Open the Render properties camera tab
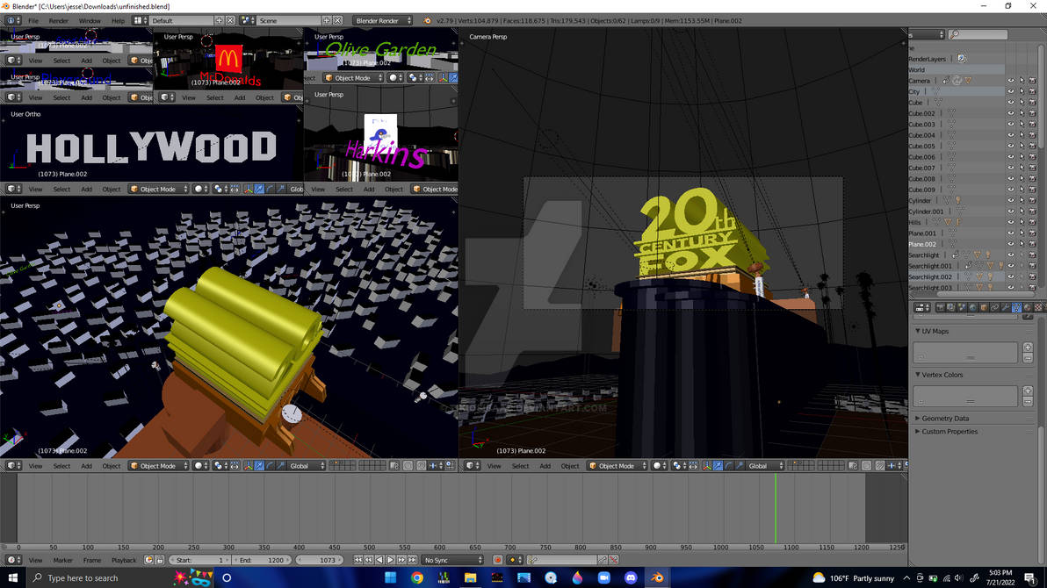 pyautogui.click(x=940, y=308)
